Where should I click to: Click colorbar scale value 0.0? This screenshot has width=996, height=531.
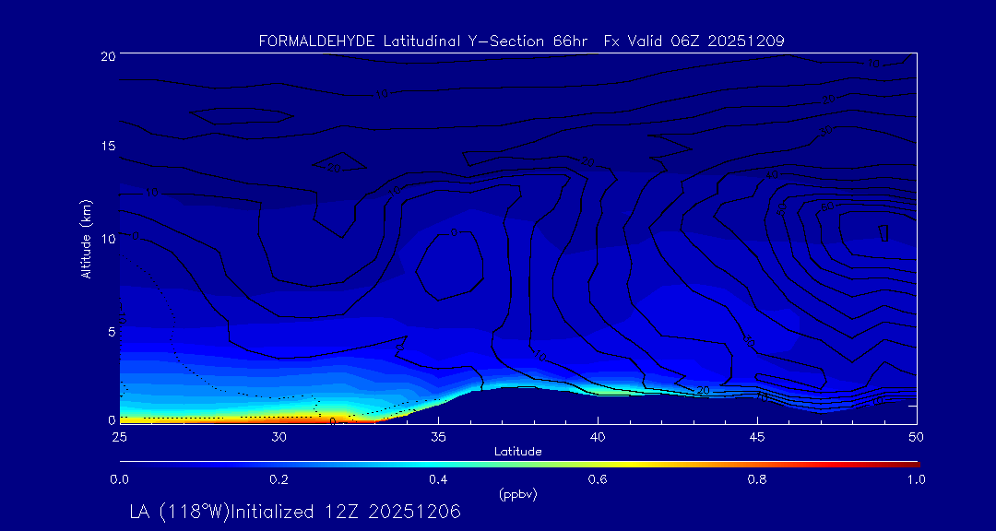click(119, 480)
